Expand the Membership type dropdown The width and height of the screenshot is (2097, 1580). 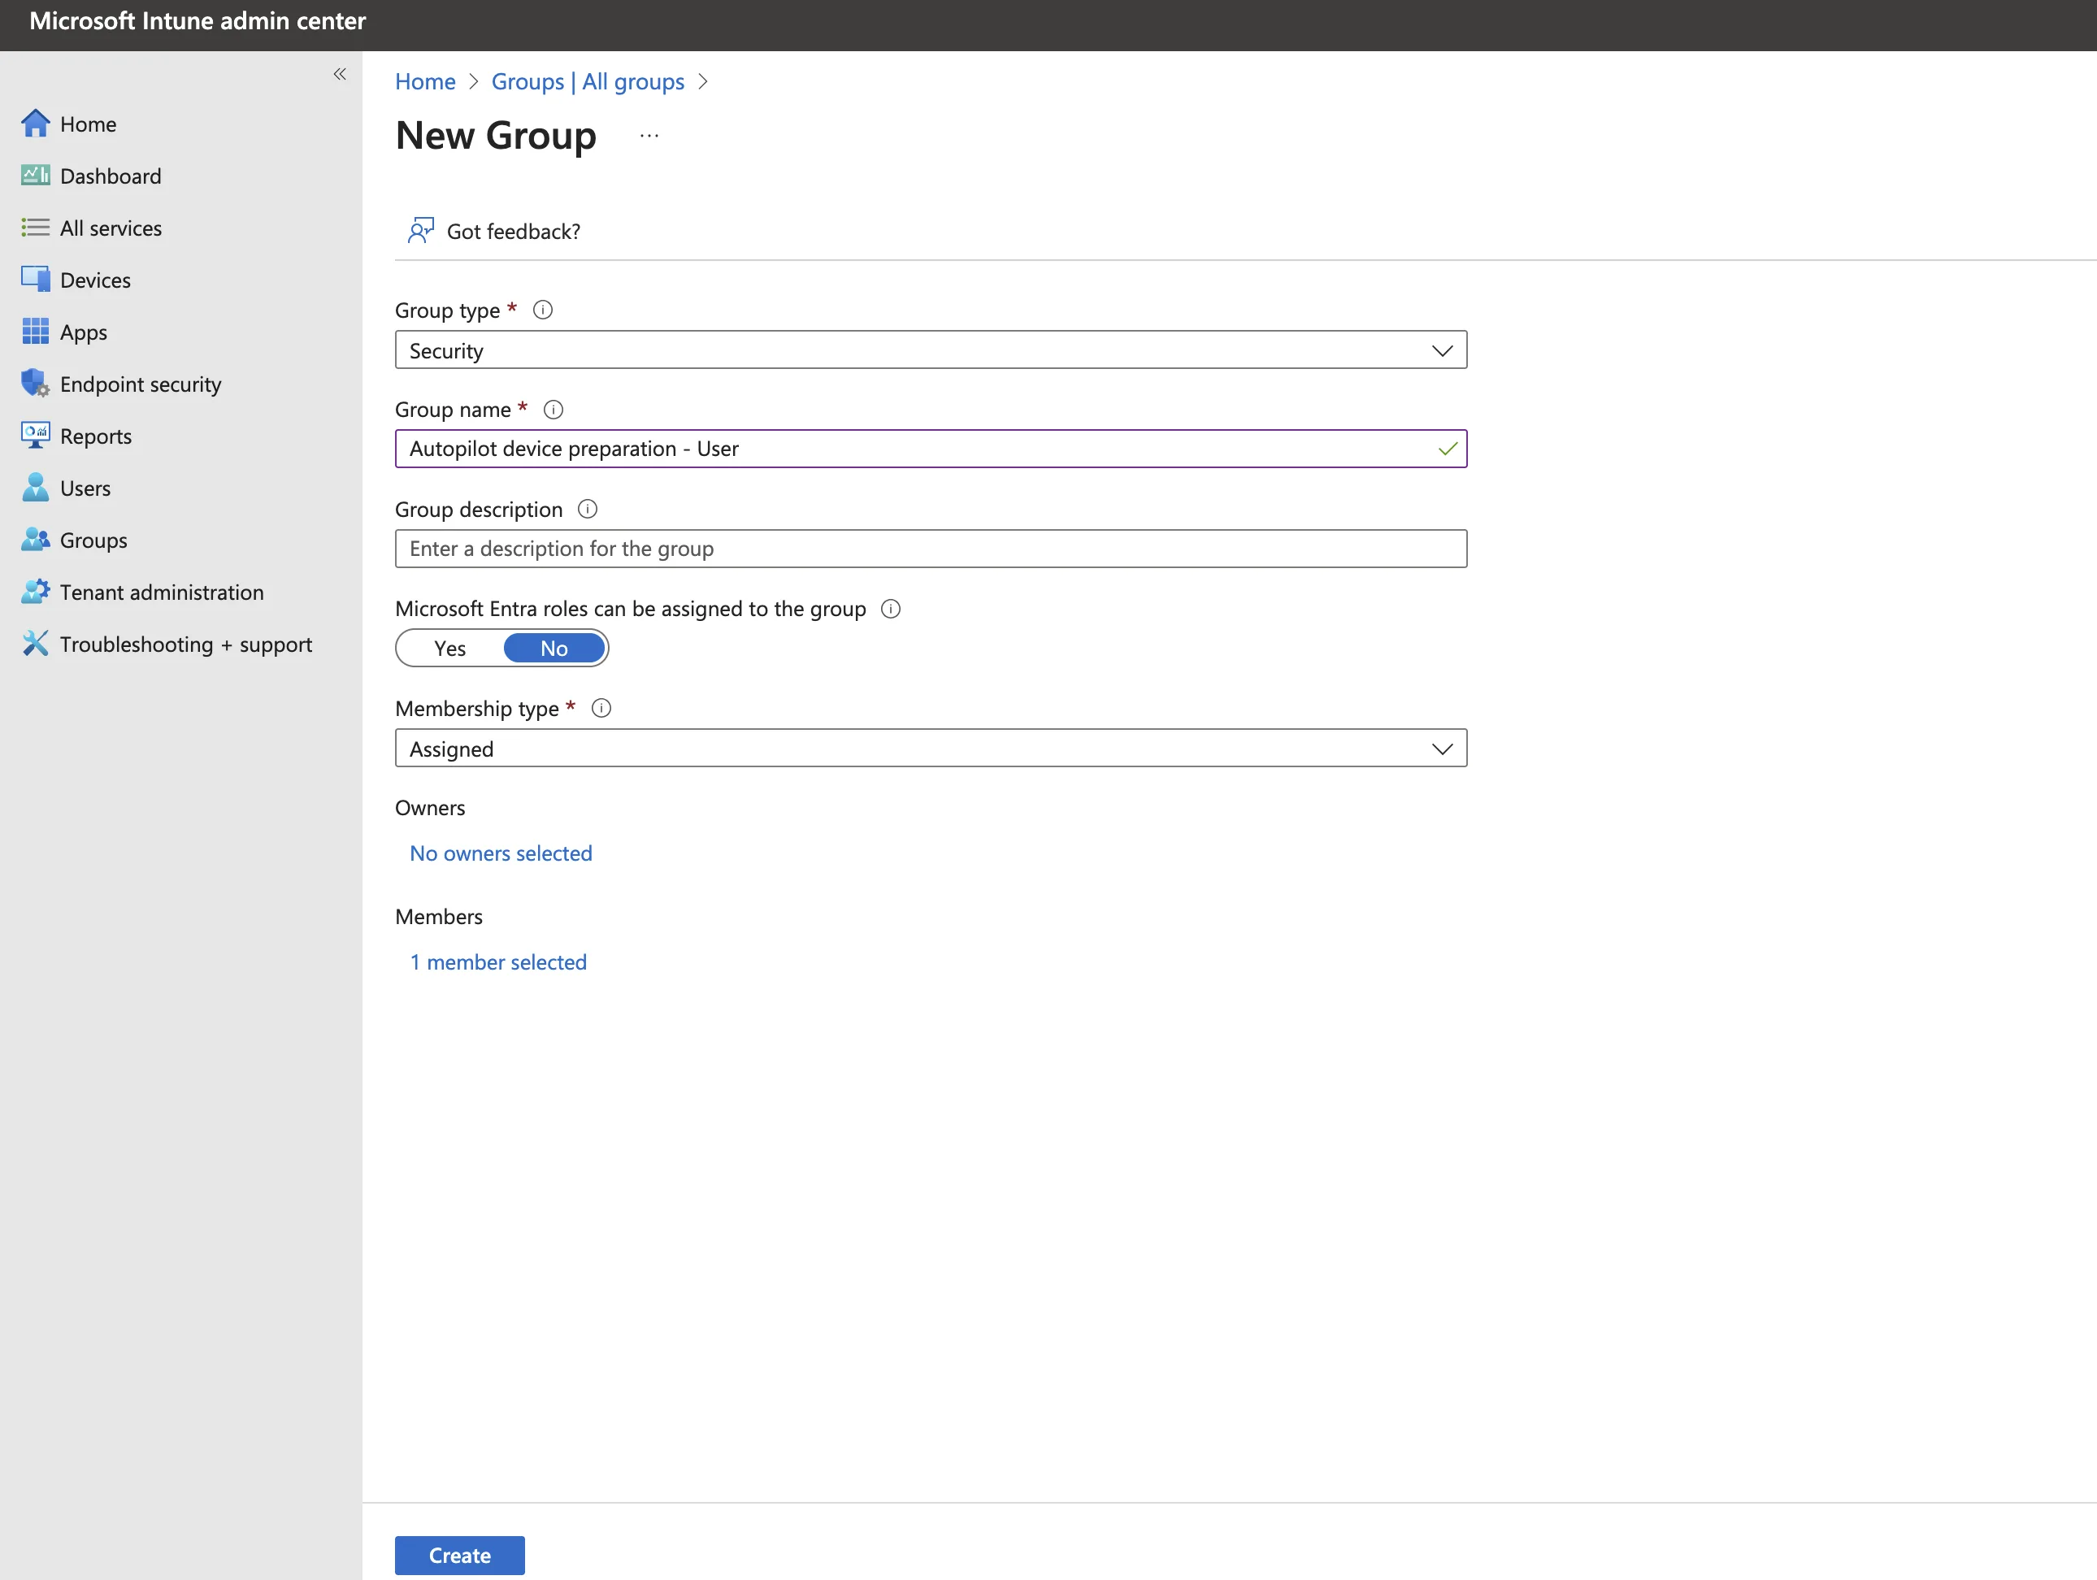pyautogui.click(x=930, y=749)
